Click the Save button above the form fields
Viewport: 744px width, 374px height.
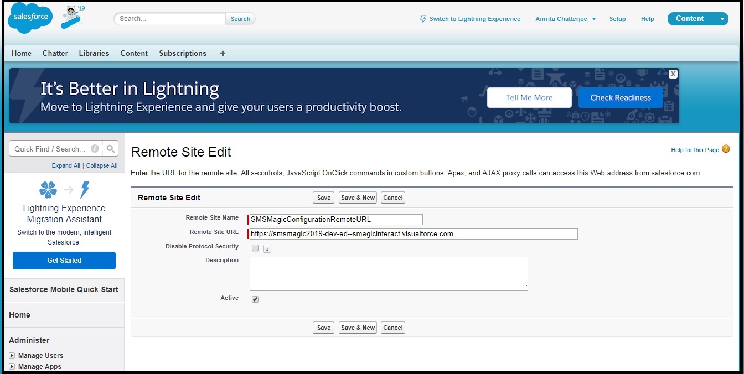pyautogui.click(x=324, y=198)
